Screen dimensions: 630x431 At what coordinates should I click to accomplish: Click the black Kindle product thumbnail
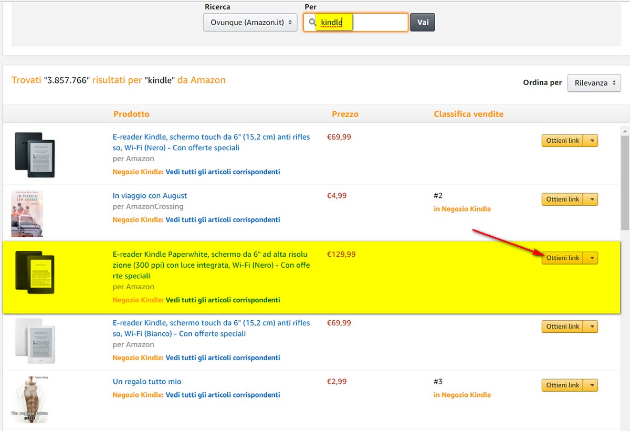pos(35,154)
